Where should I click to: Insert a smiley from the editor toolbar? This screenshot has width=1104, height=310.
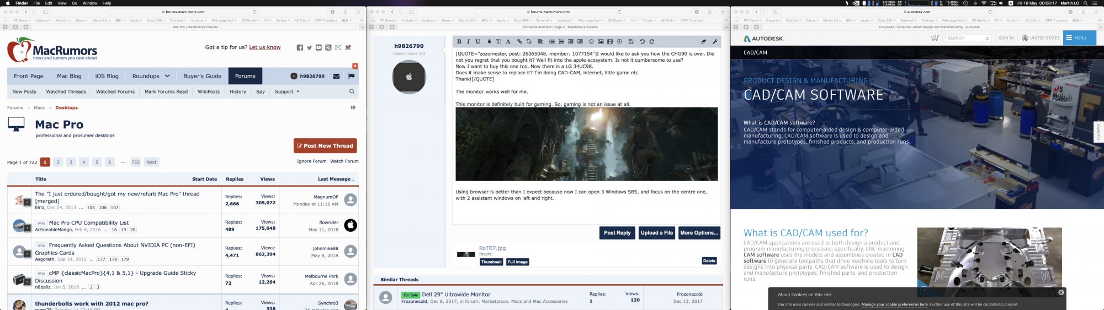pyautogui.click(x=591, y=42)
